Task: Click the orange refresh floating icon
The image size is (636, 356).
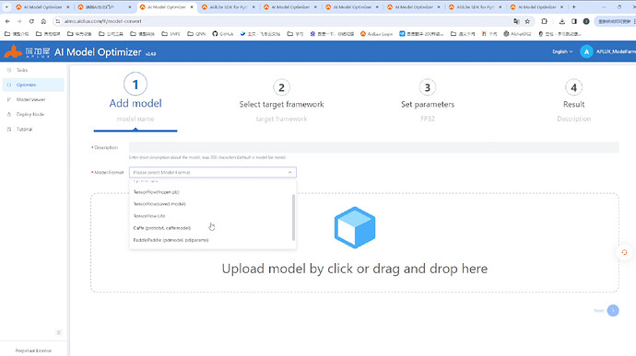Action: coord(624,252)
